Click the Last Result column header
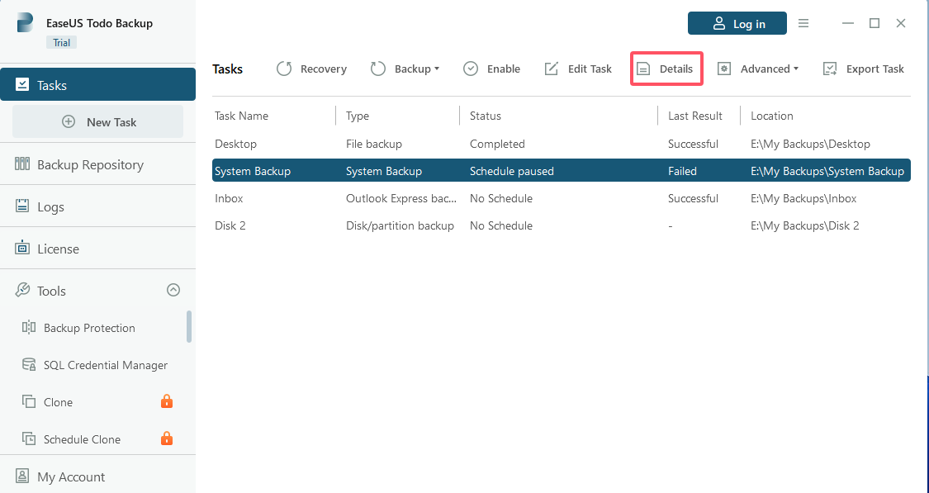Image resolution: width=929 pixels, height=493 pixels. coord(695,116)
